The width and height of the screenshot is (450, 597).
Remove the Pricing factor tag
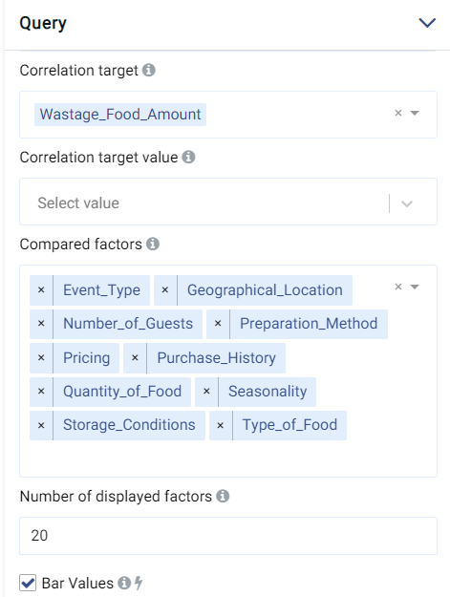[41, 358]
